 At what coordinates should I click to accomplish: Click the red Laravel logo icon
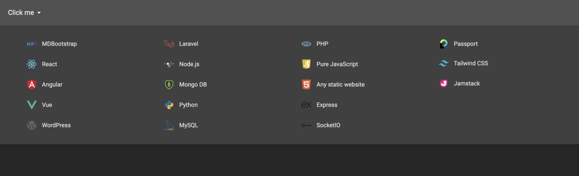(x=169, y=44)
